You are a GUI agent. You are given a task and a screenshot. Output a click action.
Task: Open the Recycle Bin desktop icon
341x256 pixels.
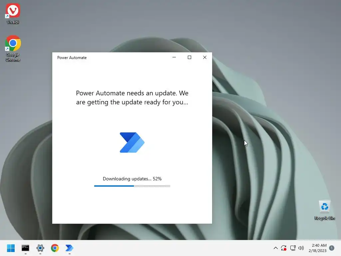pyautogui.click(x=324, y=210)
